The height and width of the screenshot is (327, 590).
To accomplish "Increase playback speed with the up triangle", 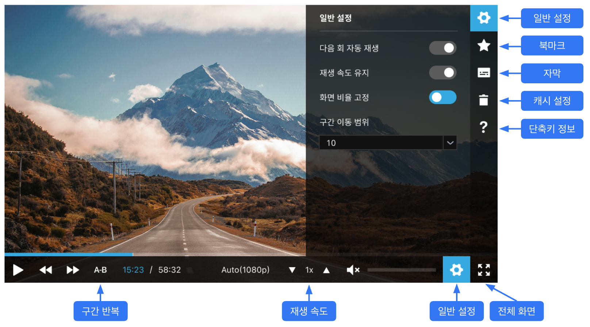I will 326,270.
